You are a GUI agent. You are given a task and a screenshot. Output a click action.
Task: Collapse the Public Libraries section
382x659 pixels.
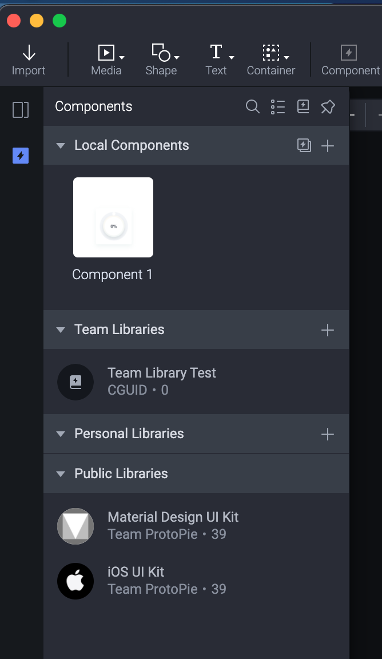click(x=61, y=474)
